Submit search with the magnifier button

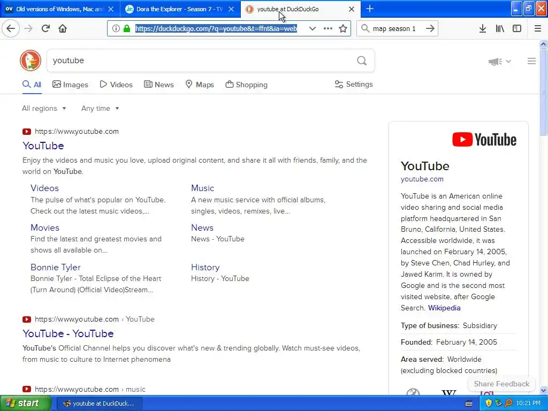pos(362,61)
